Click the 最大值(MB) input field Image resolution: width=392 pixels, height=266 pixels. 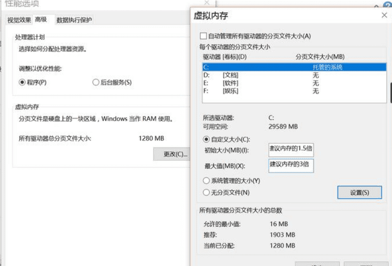(x=291, y=166)
